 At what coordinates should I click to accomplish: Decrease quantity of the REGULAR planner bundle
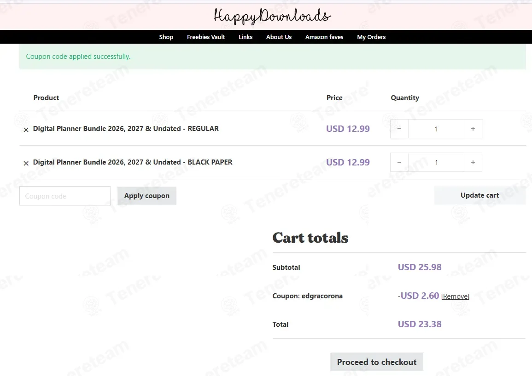pos(399,129)
